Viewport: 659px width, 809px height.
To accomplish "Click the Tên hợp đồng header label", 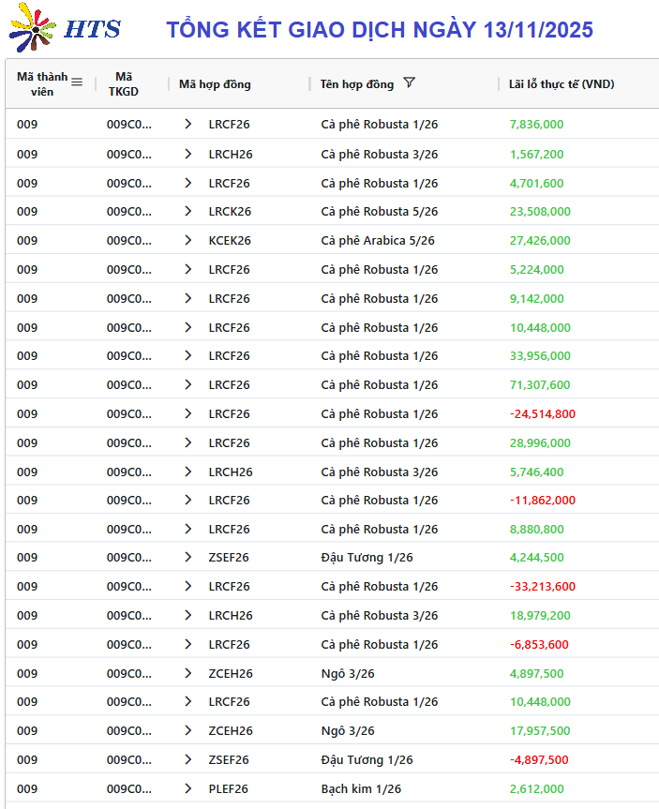I will coord(356,84).
